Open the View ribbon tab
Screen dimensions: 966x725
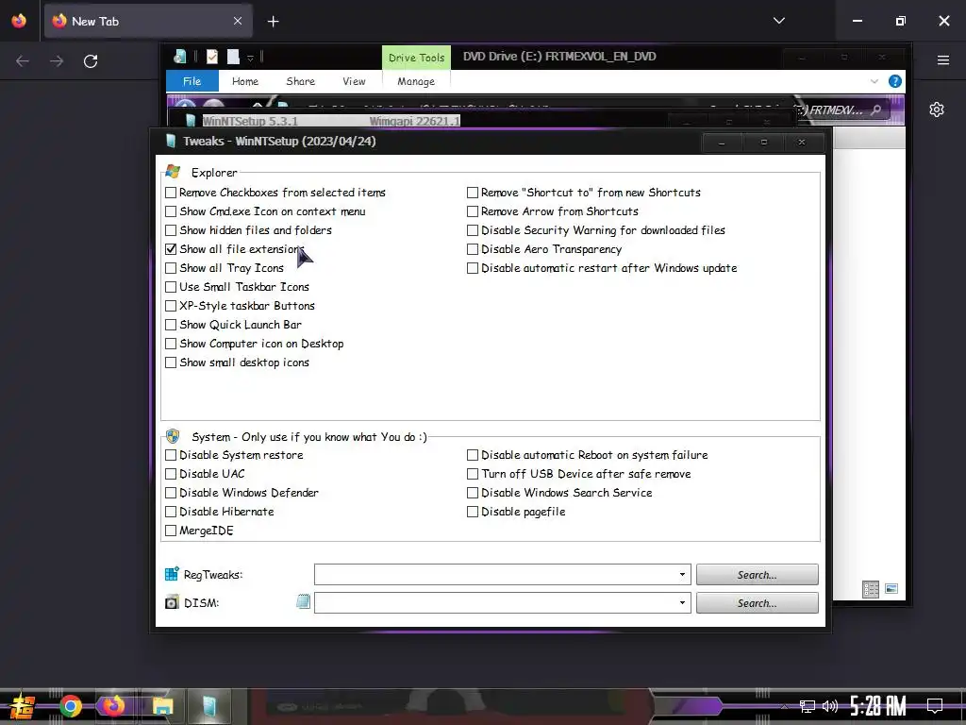click(x=355, y=81)
